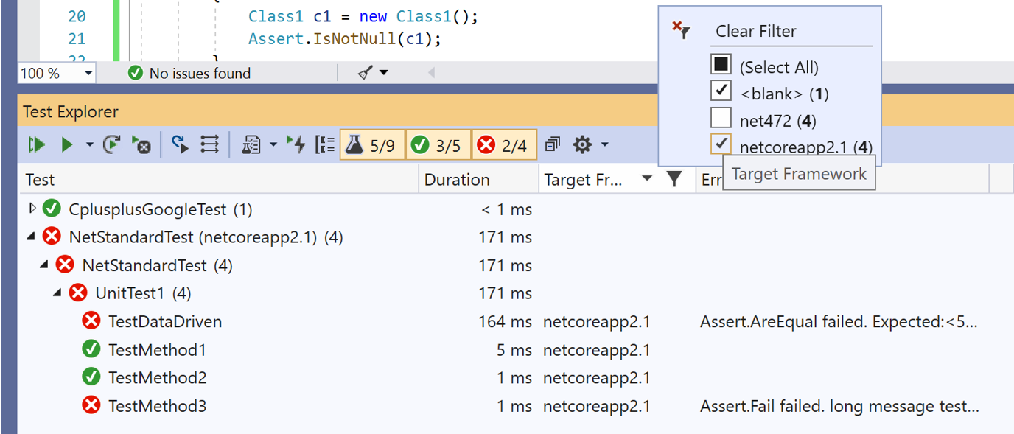Click line number 20 in the editor
This screenshot has height=434, width=1014.
click(x=77, y=16)
